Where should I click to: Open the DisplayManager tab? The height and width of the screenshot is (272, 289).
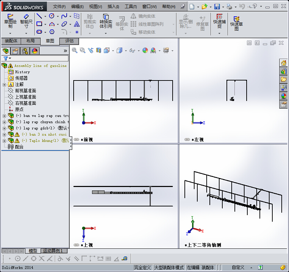tap(35, 51)
